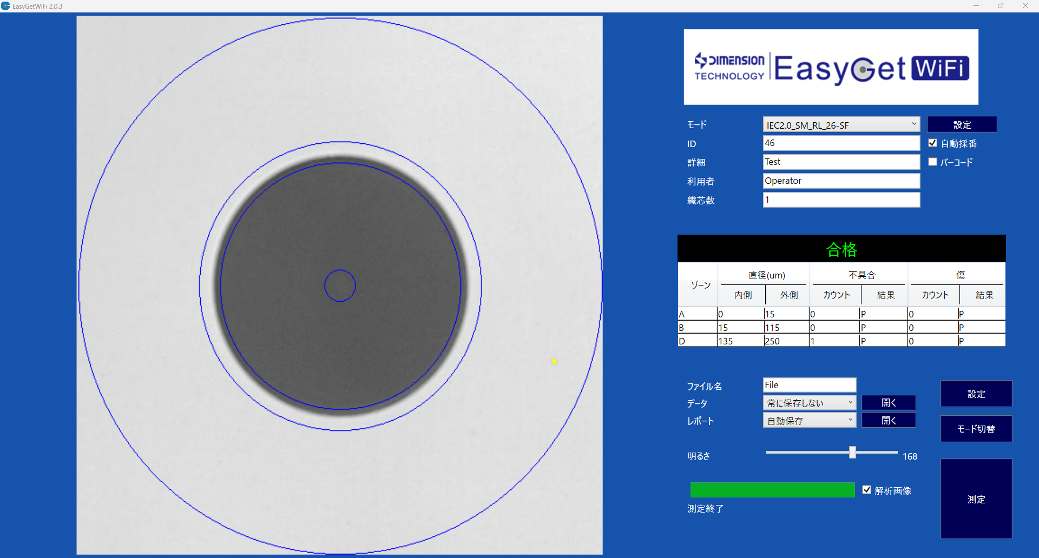Screen dimensions: 1039x558
Task: Click the ID input field
Action: point(841,143)
